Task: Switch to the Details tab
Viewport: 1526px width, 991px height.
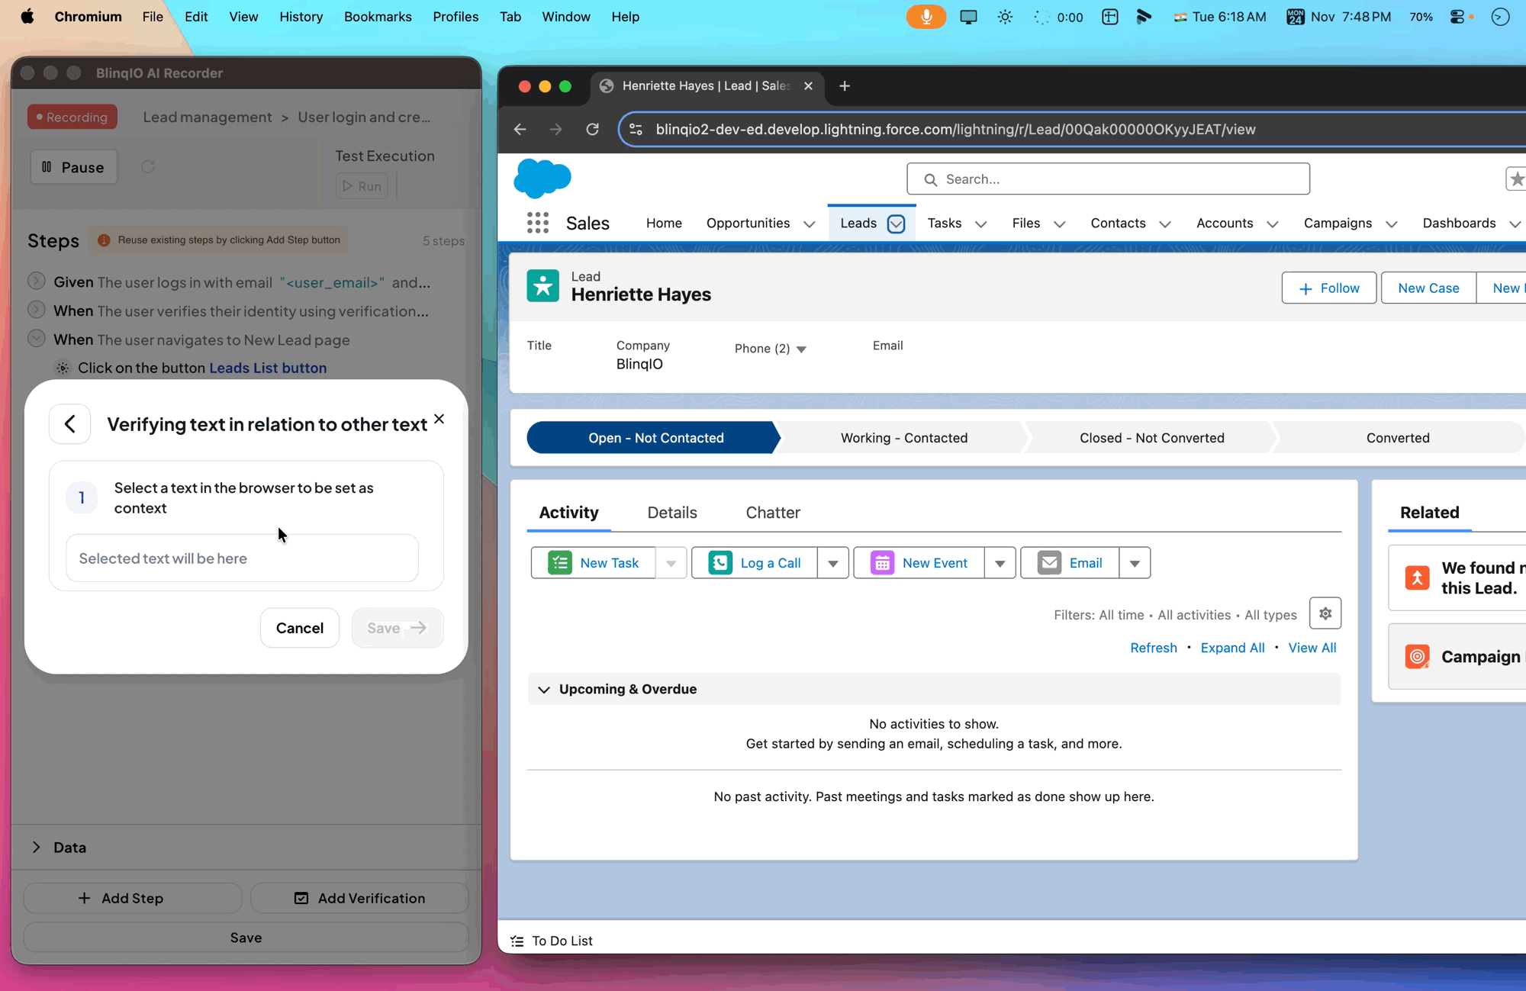Action: pyautogui.click(x=671, y=513)
